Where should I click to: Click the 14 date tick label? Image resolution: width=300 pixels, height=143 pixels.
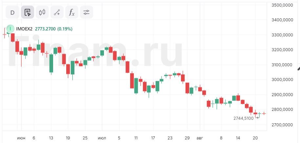click(x=238, y=138)
